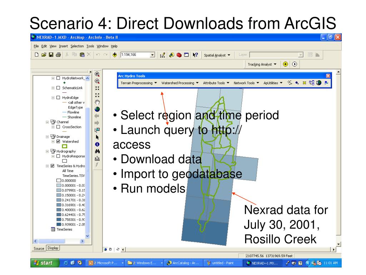
Task: Open the Selection menu
Action: (x=77, y=46)
